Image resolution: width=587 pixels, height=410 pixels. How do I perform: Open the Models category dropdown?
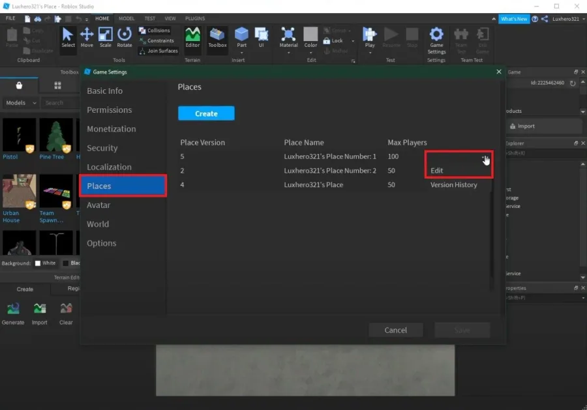(x=21, y=102)
